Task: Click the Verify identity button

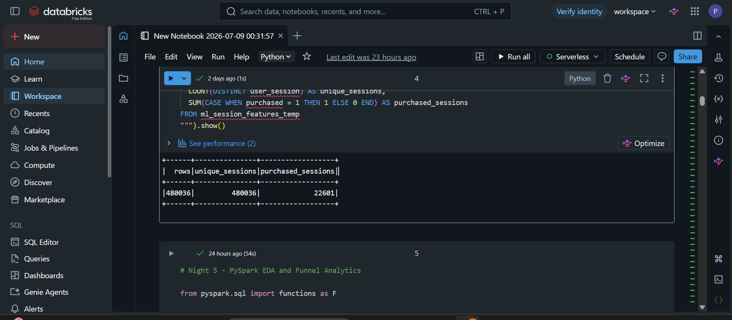Action: coord(579,11)
